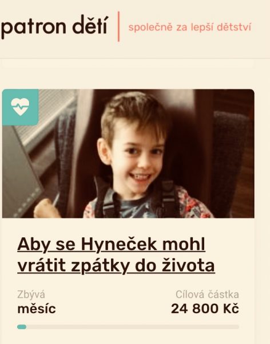Screen dimensions: 270x344
Task: Open the patron dětí logo homepage
Action: (54, 27)
